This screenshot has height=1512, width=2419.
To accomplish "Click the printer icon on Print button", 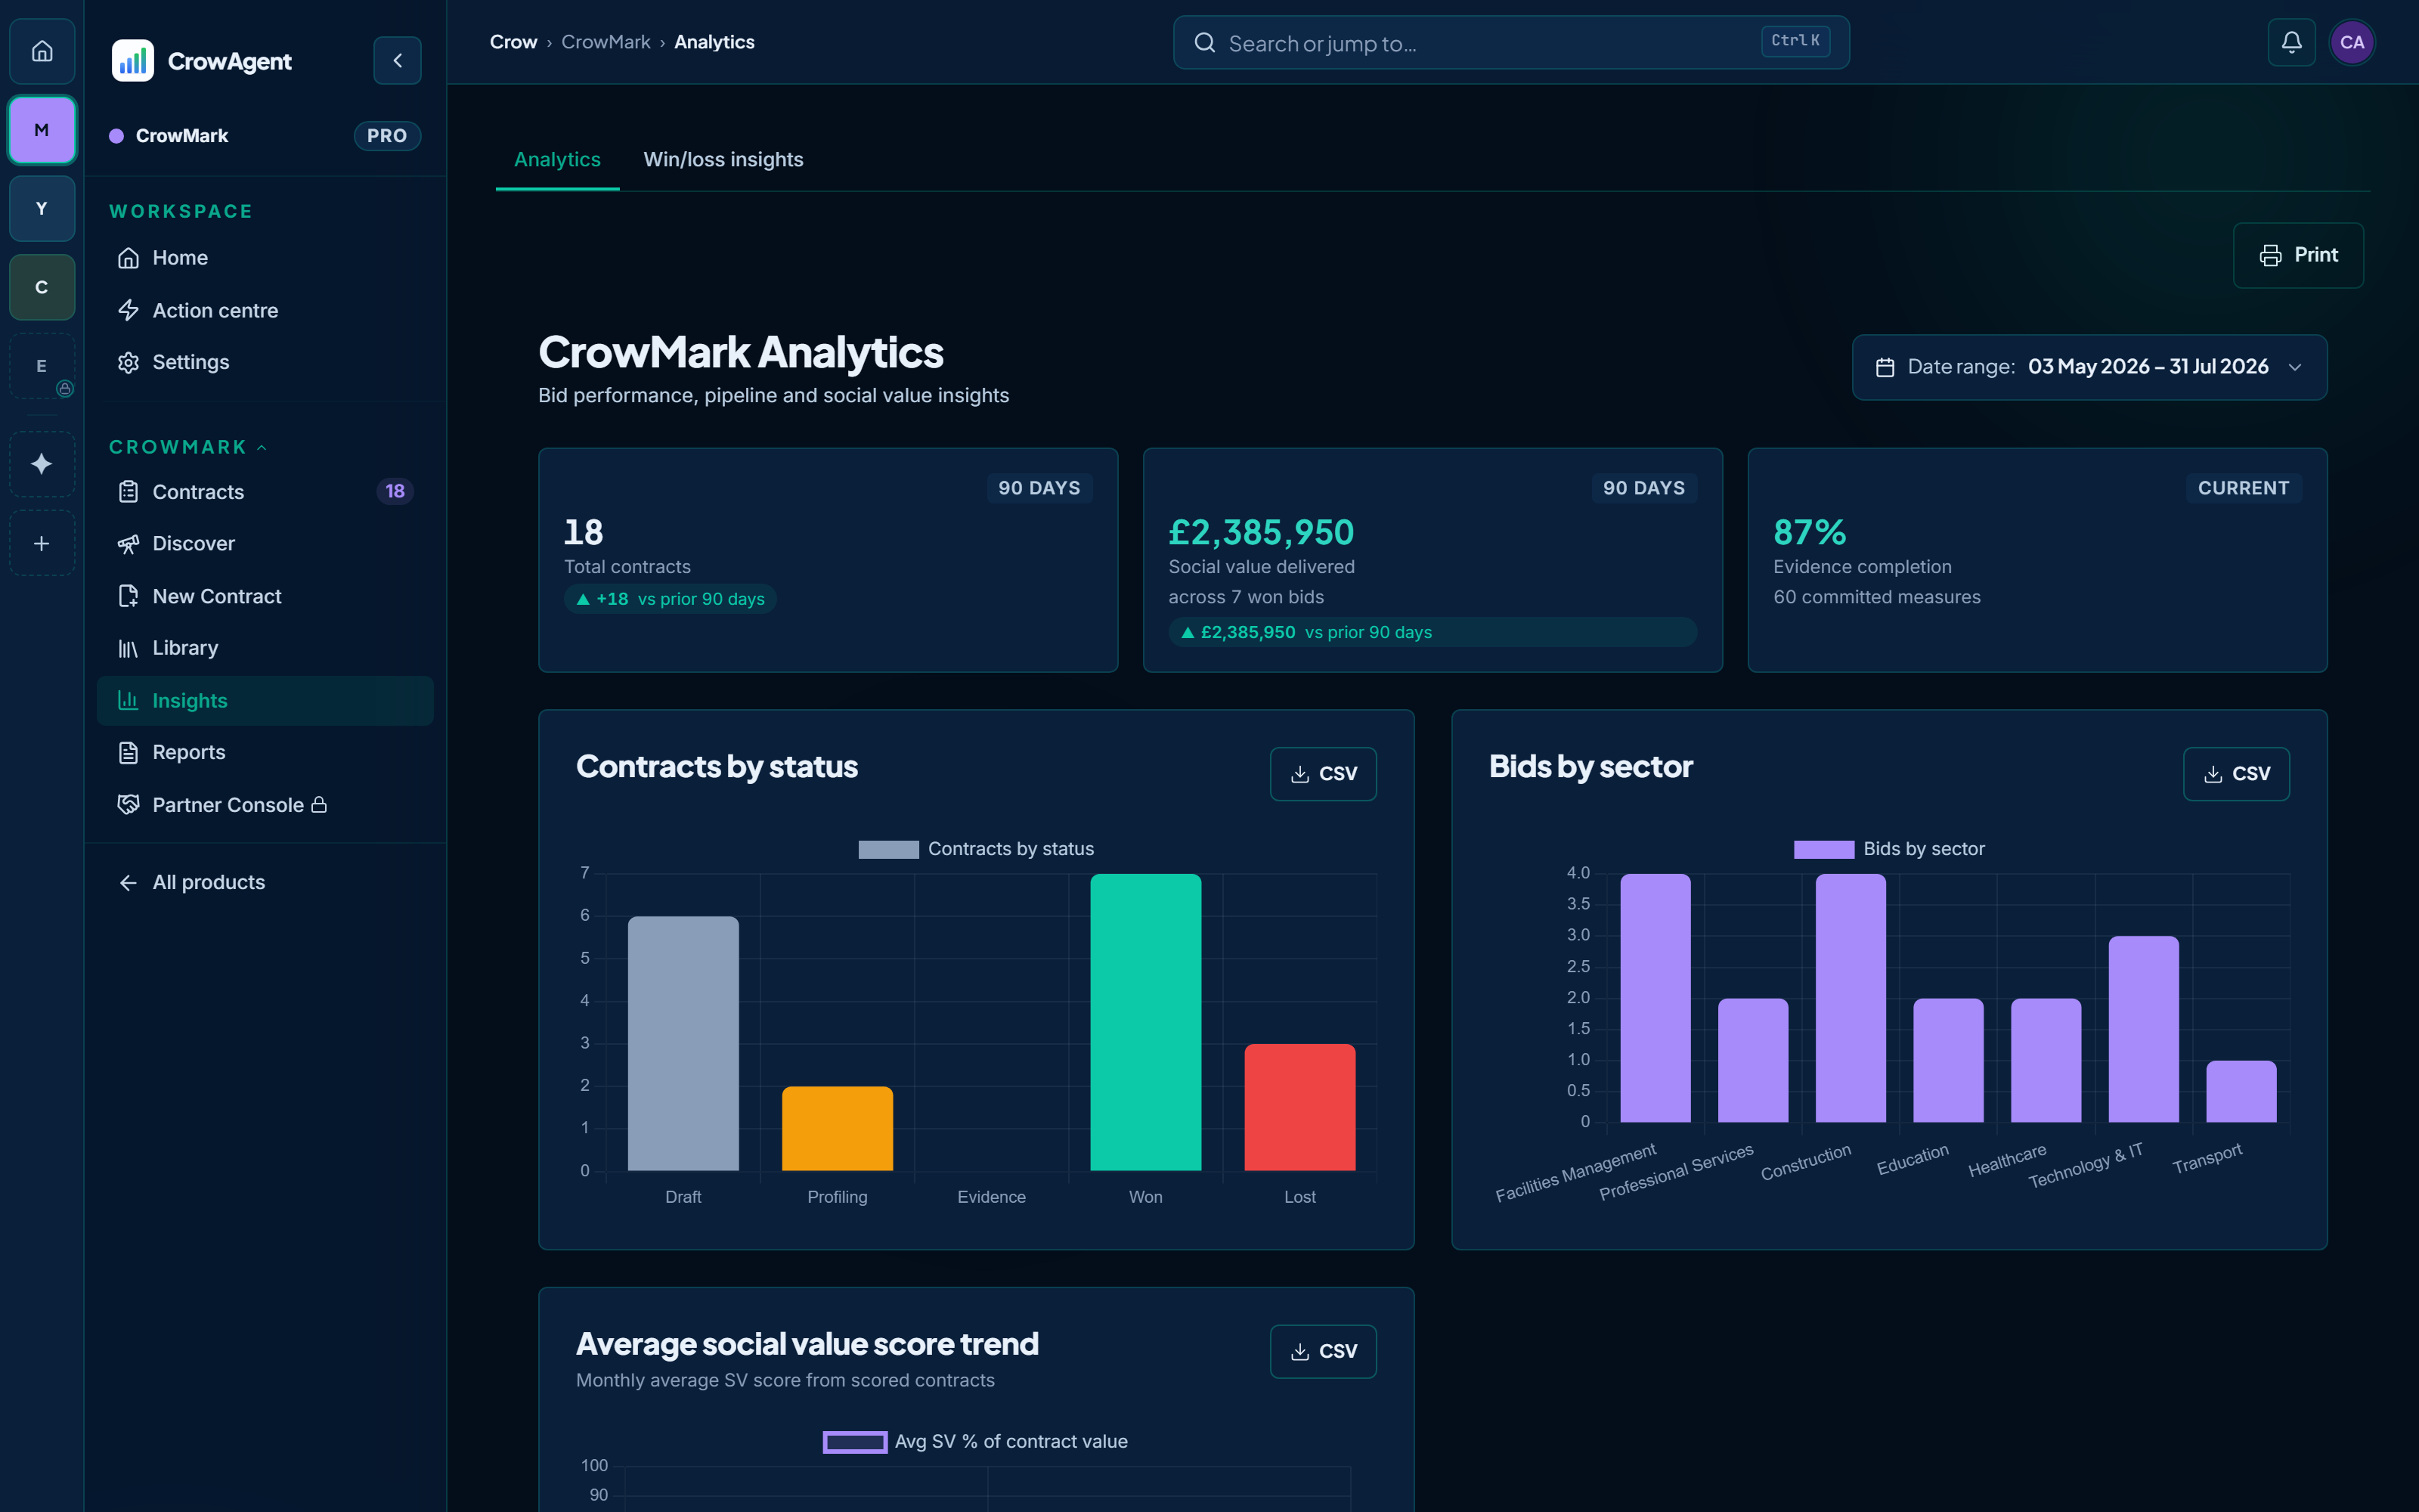I will [2270, 255].
